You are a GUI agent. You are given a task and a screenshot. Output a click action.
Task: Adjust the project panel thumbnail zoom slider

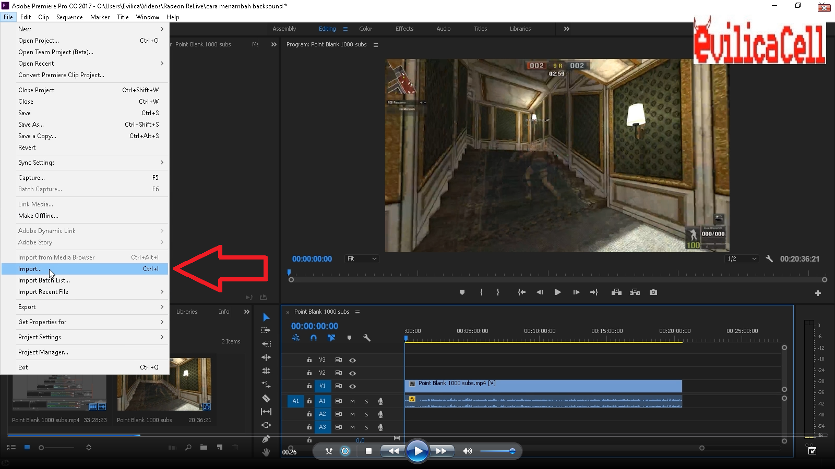56,448
